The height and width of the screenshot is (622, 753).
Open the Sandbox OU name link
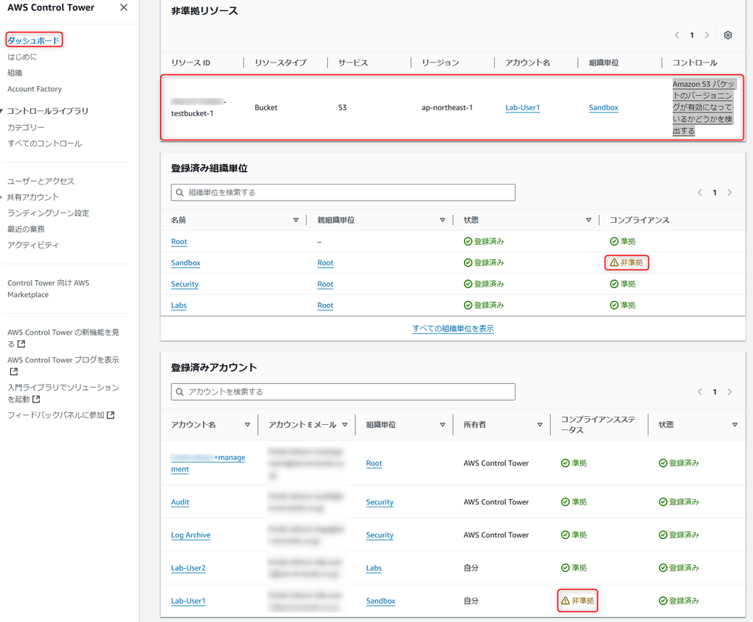pos(186,262)
